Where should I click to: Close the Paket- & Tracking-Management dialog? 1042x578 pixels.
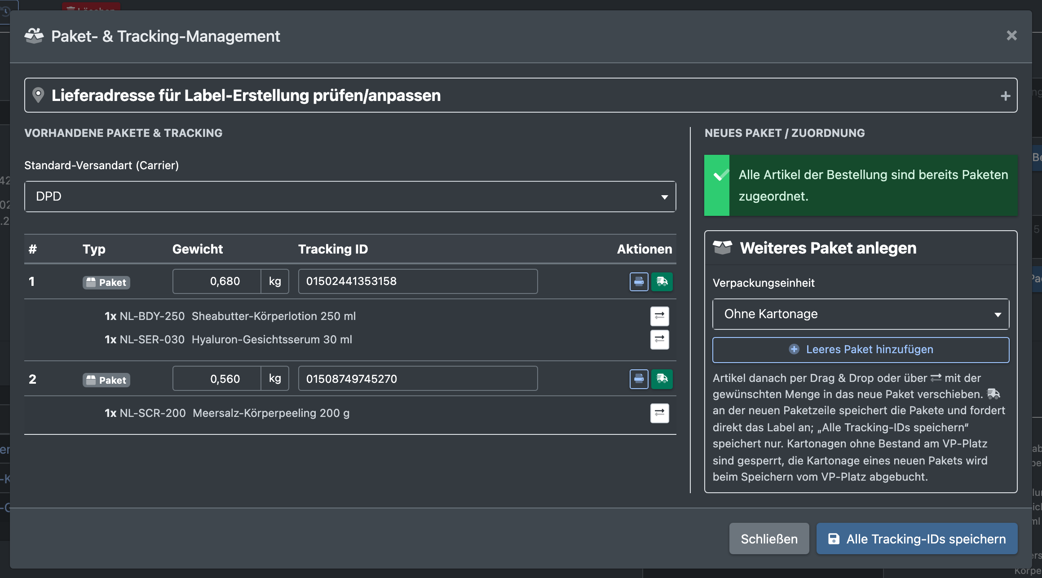pos(1011,35)
